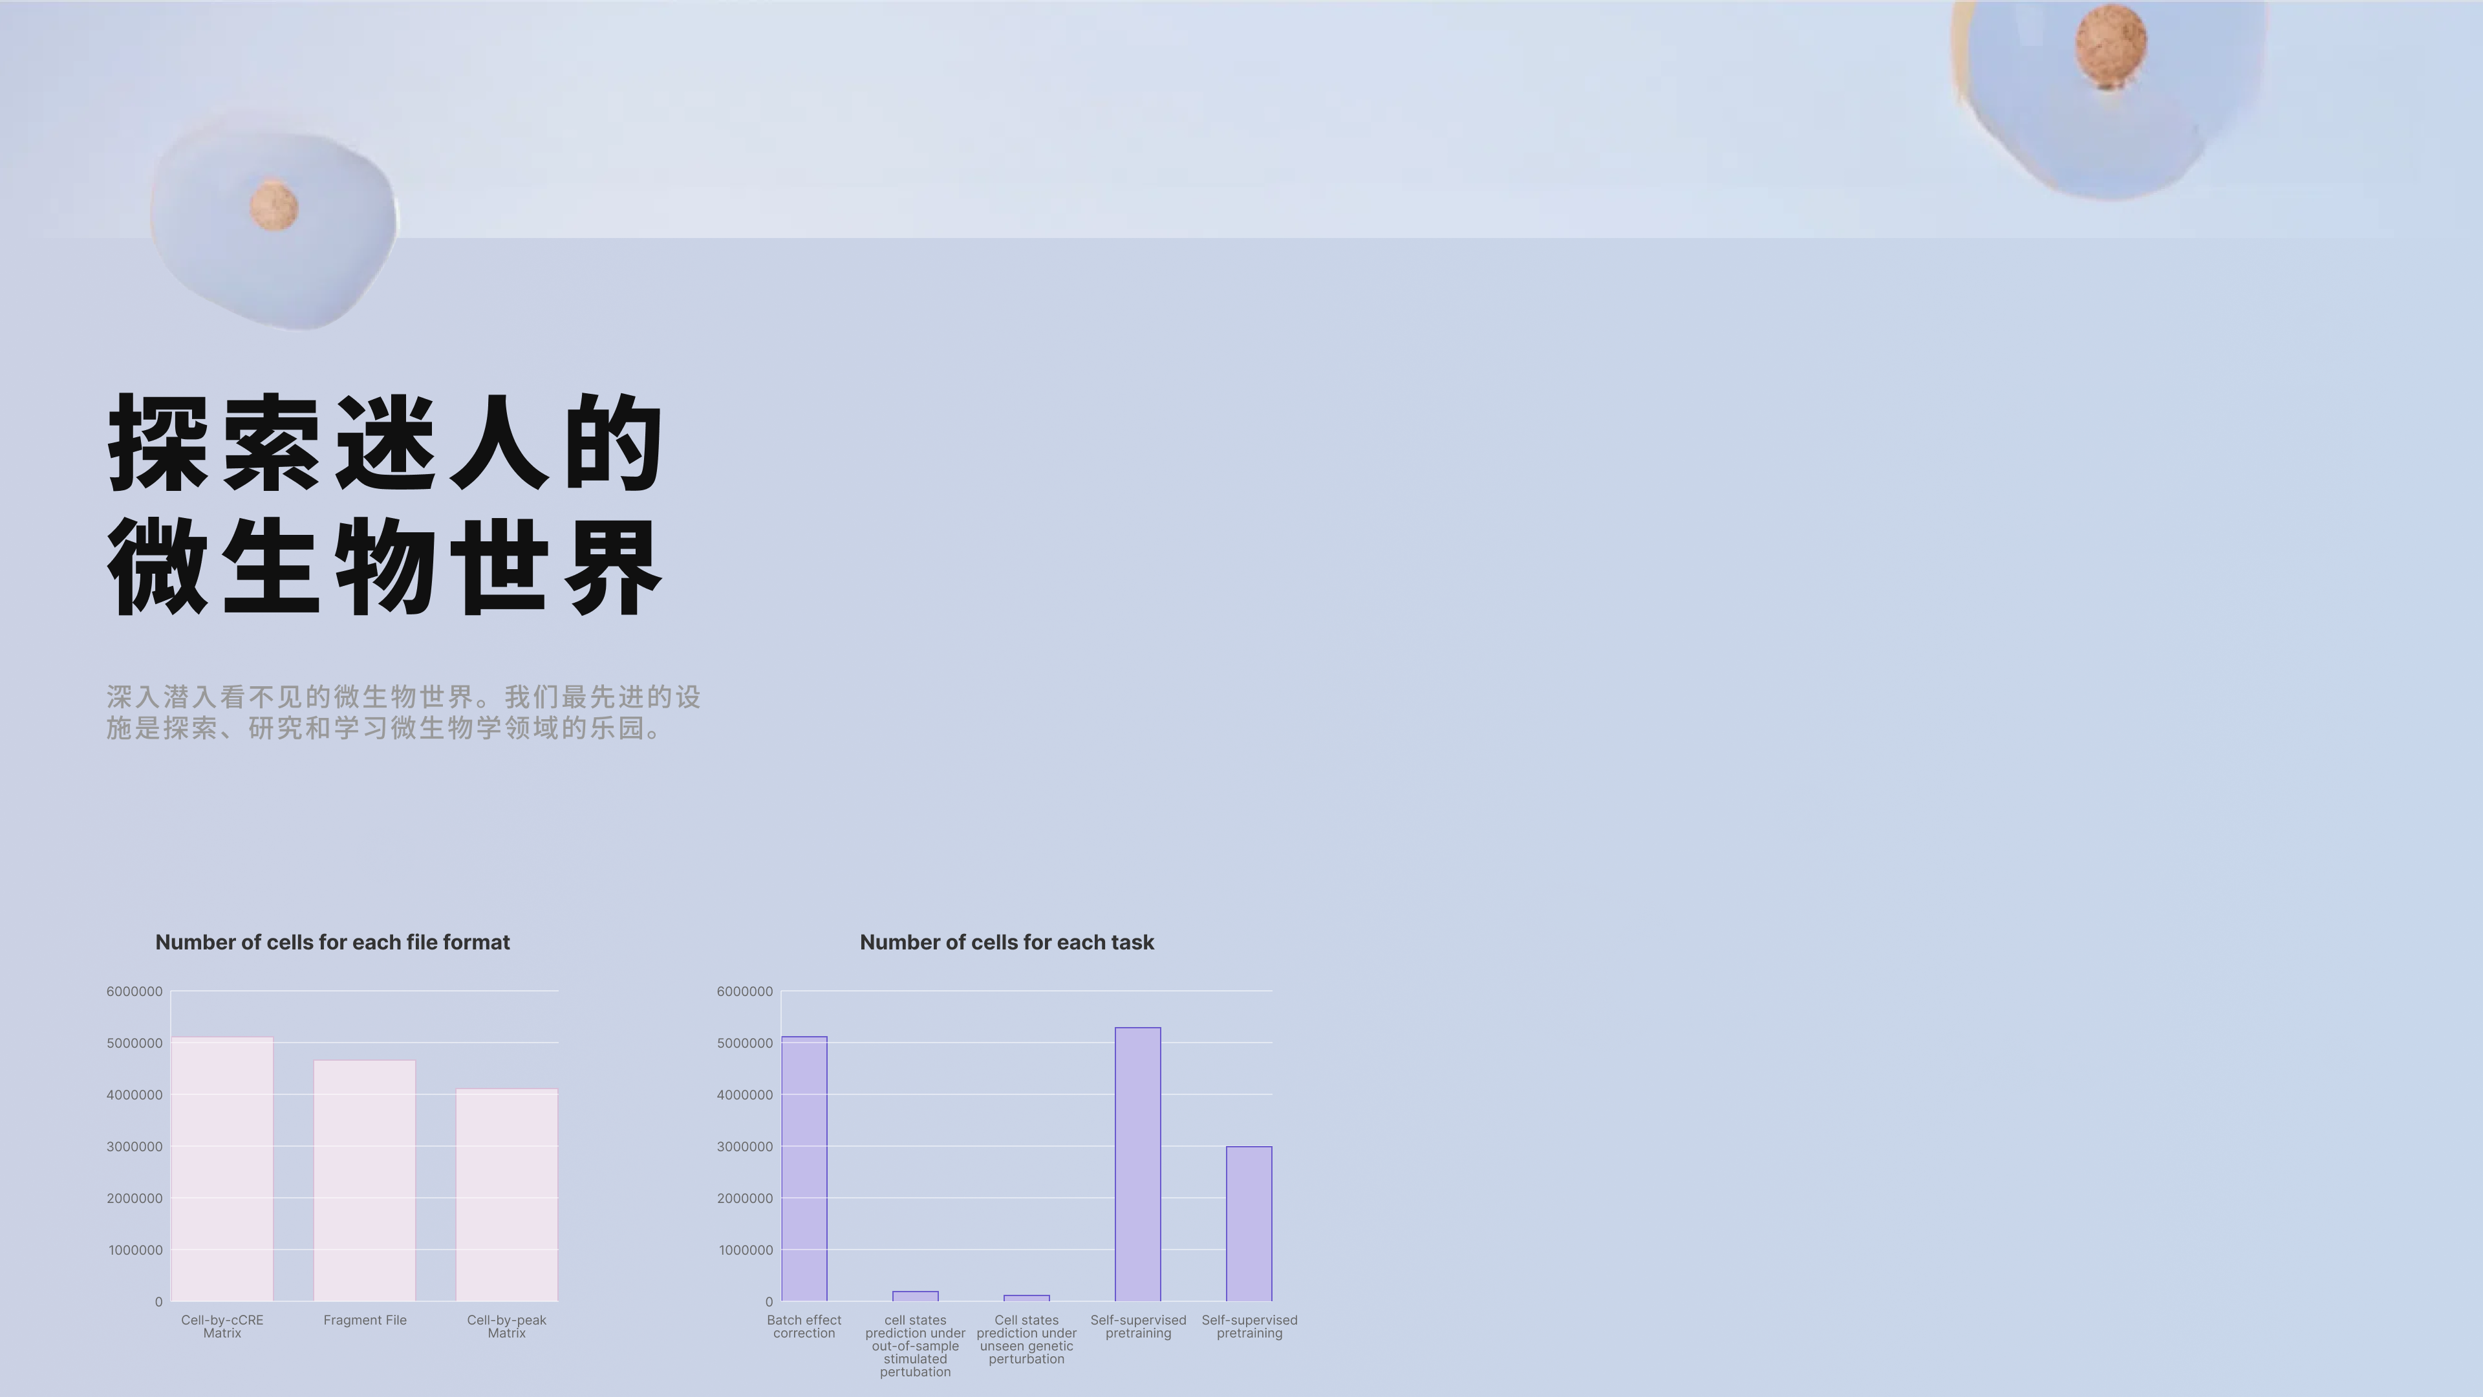Select the 'Cell-by-cCRE Matrix' axis label

tap(222, 1327)
